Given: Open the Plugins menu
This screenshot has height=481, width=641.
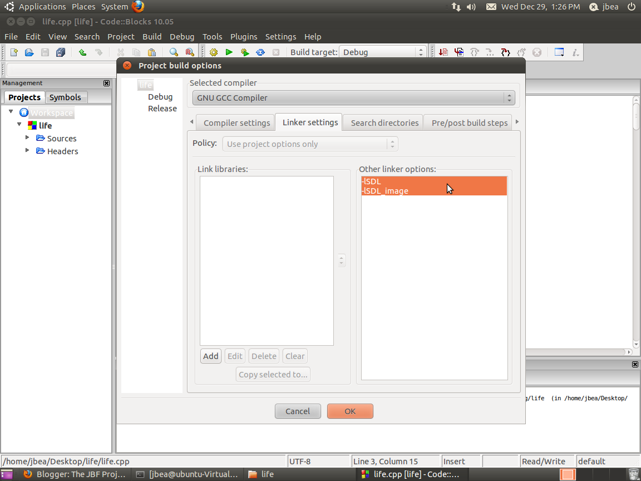Looking at the screenshot, I should click(244, 36).
